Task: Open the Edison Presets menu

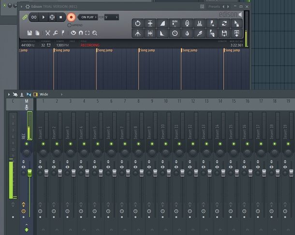Action: pos(214,7)
